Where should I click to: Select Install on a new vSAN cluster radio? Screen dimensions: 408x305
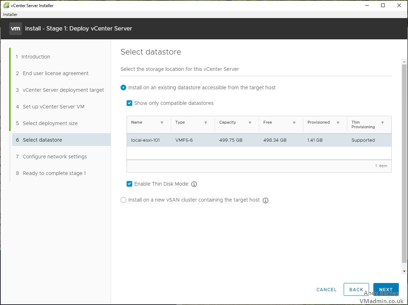coord(123,200)
